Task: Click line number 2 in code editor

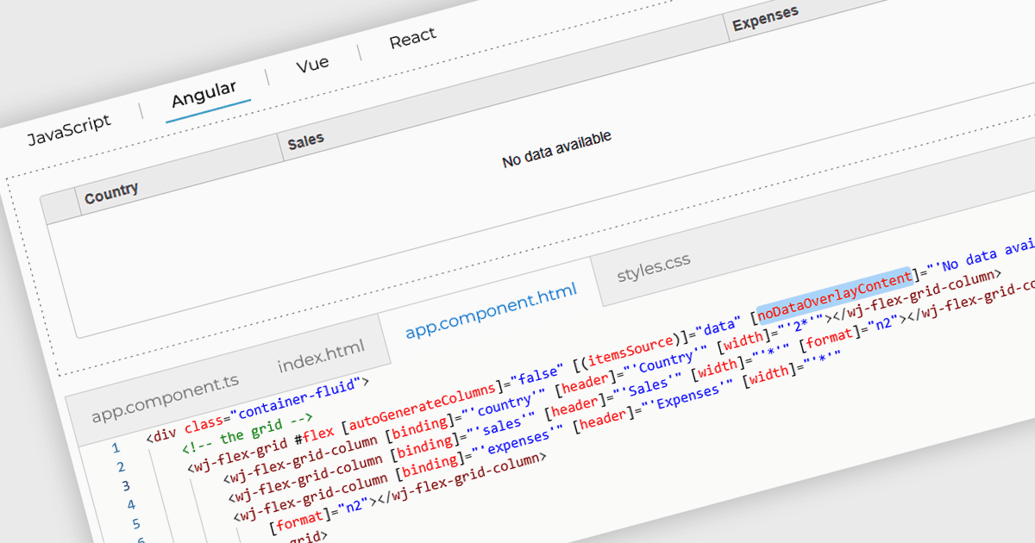Action: [x=121, y=467]
